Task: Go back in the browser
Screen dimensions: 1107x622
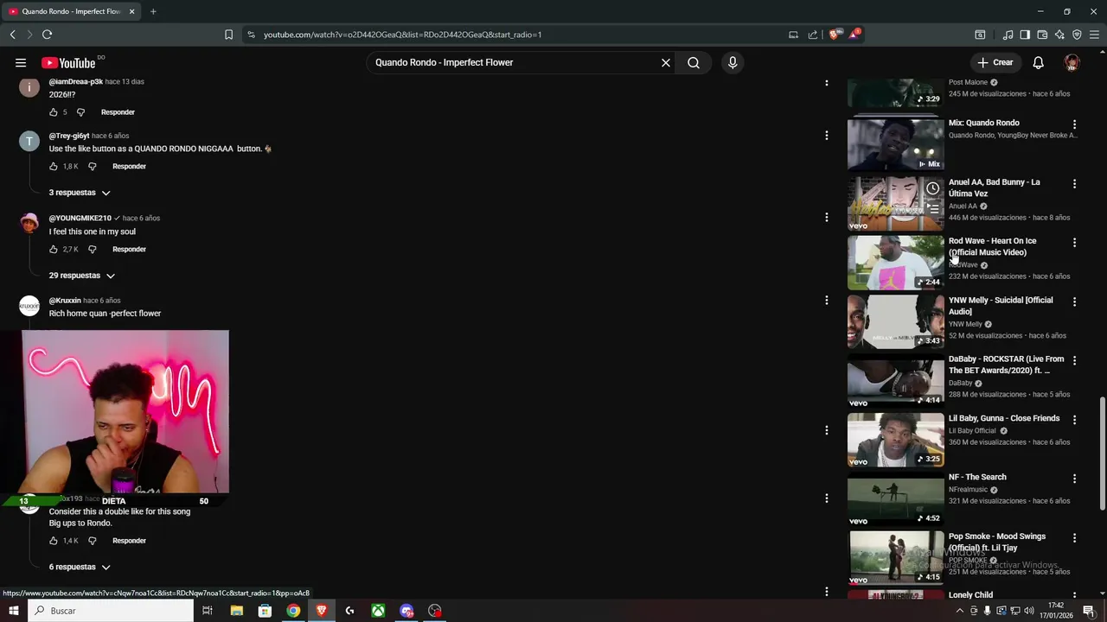Action: click(x=12, y=35)
